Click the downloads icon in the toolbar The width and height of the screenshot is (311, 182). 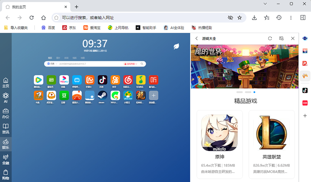coord(255,18)
